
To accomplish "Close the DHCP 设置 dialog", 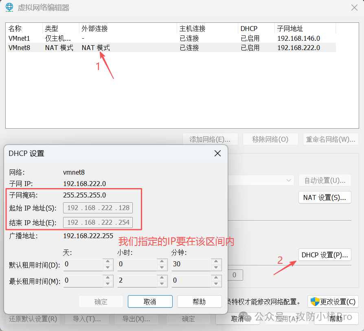I will click(x=217, y=153).
